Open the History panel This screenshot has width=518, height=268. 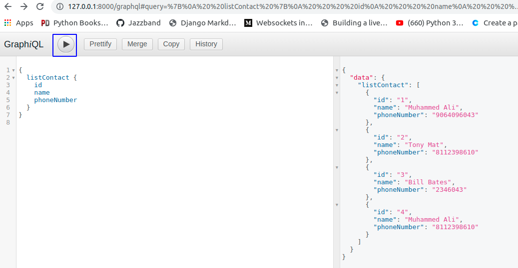coord(206,44)
